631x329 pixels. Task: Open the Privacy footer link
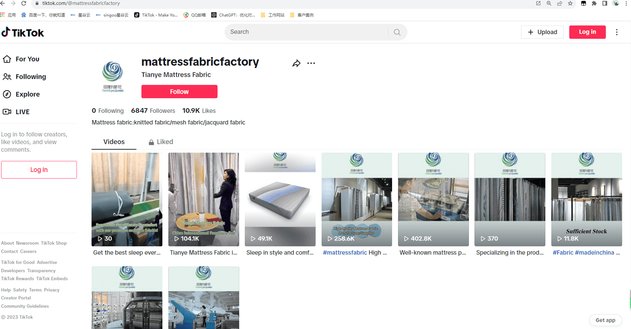point(52,290)
